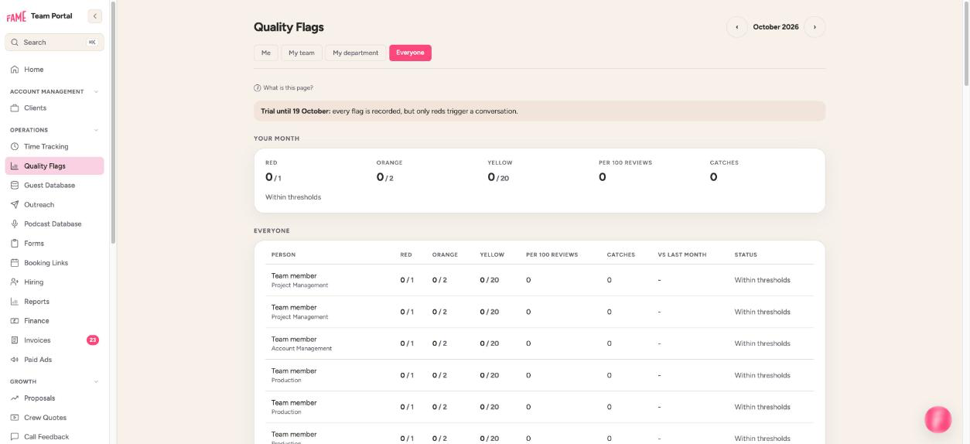The width and height of the screenshot is (970, 444).
Task: Click the Status column header
Action: (x=746, y=254)
